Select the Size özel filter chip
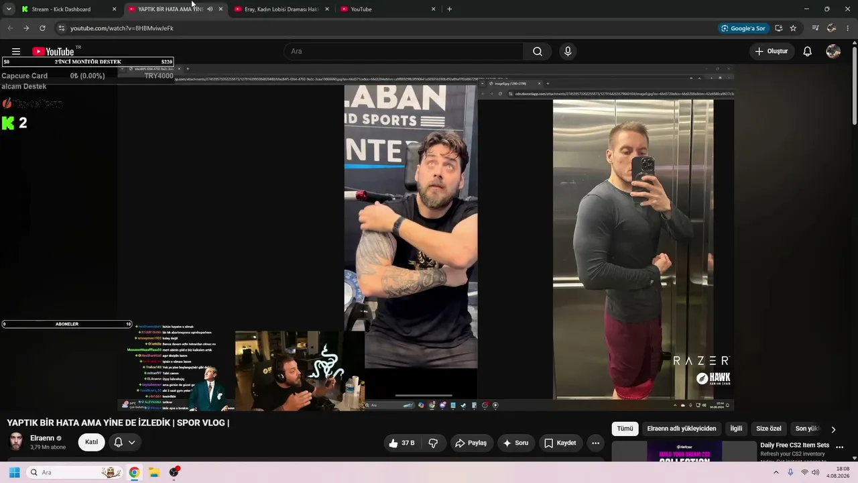 [x=769, y=429]
